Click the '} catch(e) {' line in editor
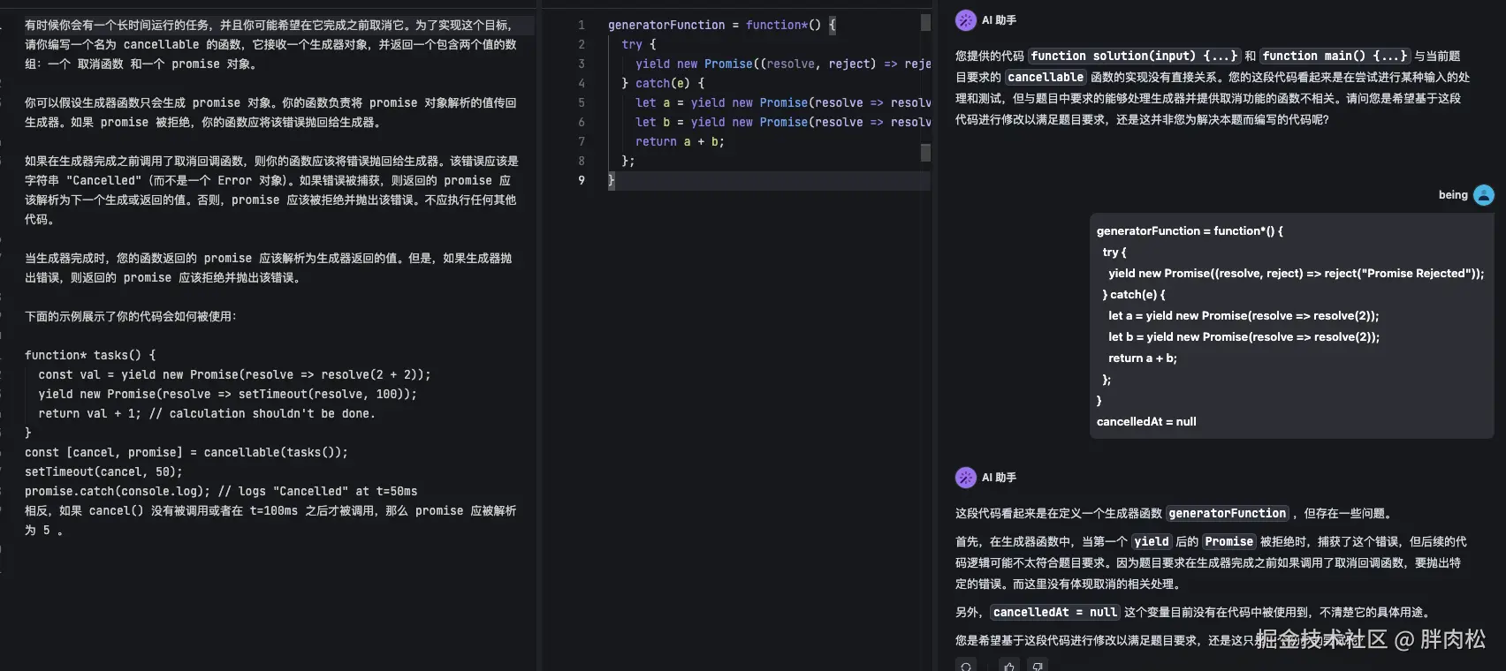The width and height of the screenshot is (1506, 671). coord(663,83)
